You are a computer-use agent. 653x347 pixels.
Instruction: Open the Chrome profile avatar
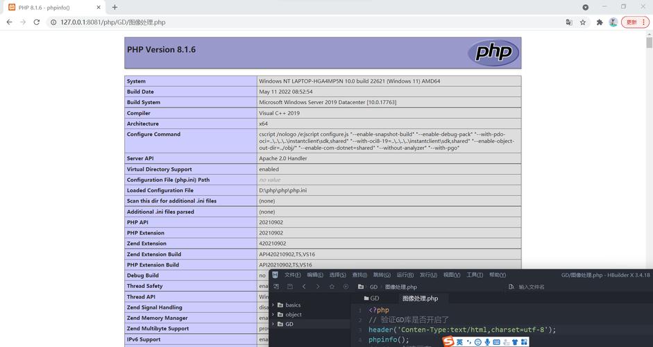click(x=613, y=22)
